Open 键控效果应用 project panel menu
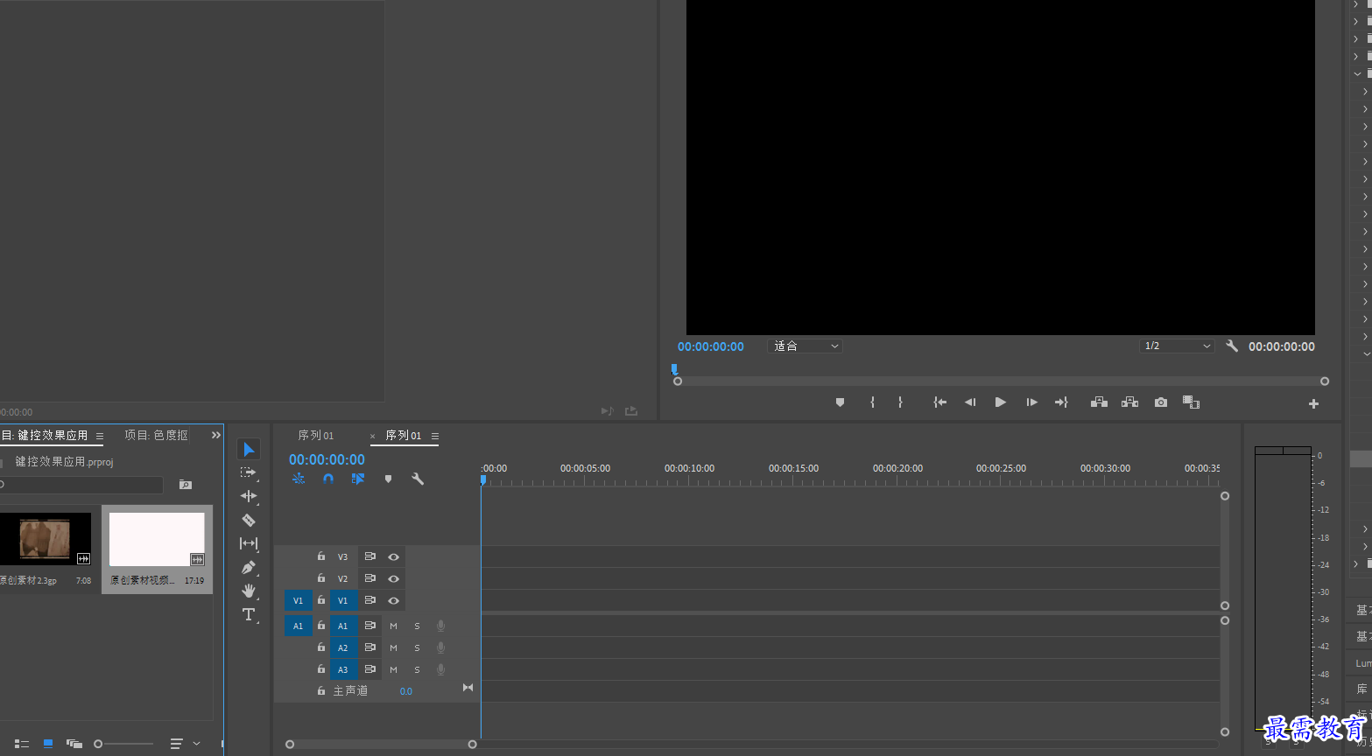Image resolution: width=1372 pixels, height=756 pixels. coord(100,436)
